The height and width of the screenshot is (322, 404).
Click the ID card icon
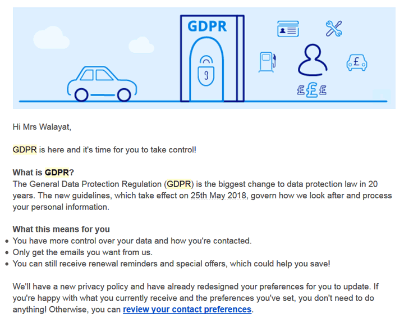coord(288,29)
